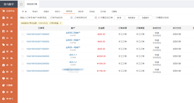Switch to 已完成 tab
Viewport: 194px width, 103px height.
(x=92, y=12)
